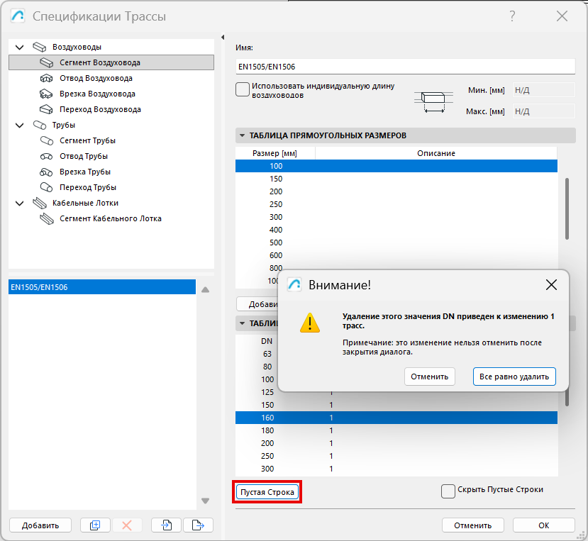Image resolution: width=588 pixels, height=541 pixels.
Task: Select size row 250 in rectangular table
Action: coord(396,204)
